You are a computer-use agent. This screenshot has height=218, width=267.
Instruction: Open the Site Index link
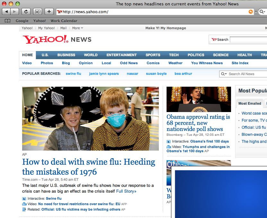[x=240, y=63]
